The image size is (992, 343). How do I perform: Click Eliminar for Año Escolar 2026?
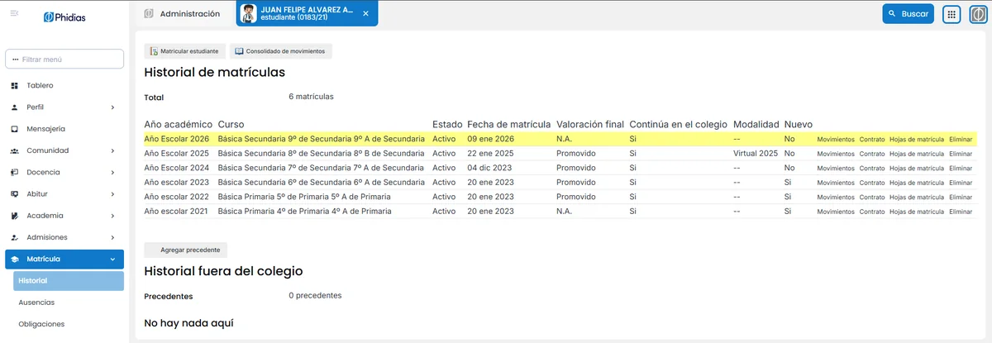point(961,140)
